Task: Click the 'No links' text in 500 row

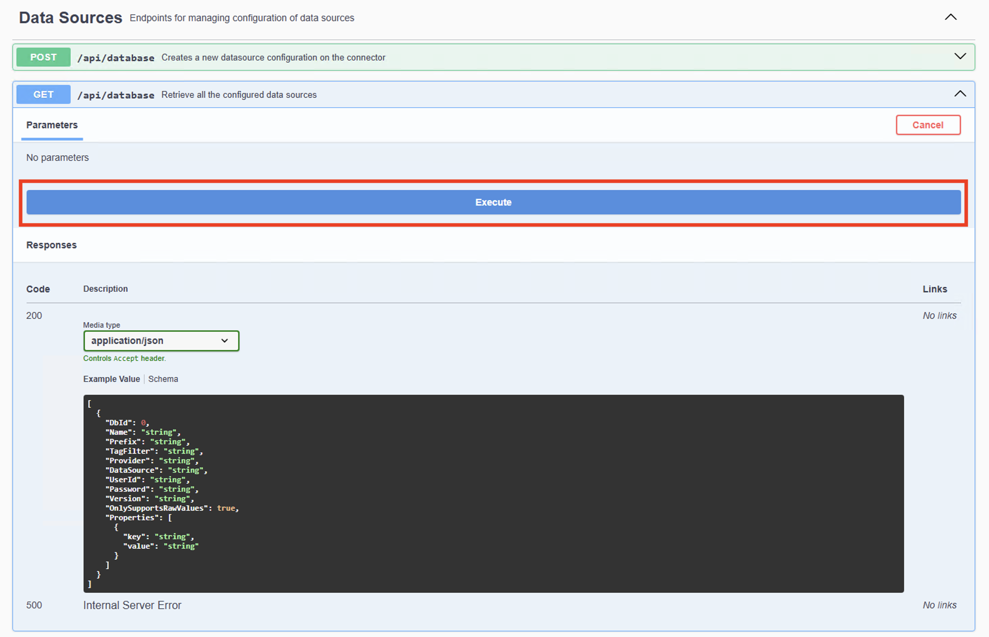Action: 939,605
